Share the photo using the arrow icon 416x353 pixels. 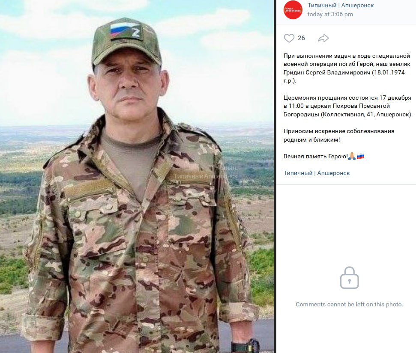323,38
